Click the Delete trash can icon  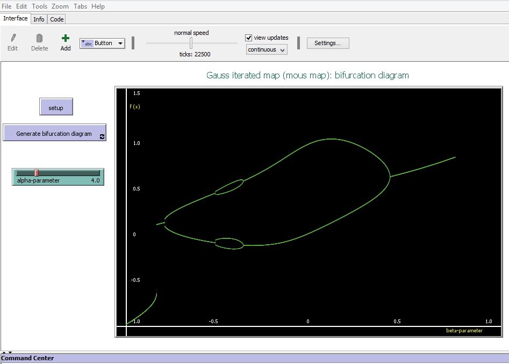[x=39, y=38]
